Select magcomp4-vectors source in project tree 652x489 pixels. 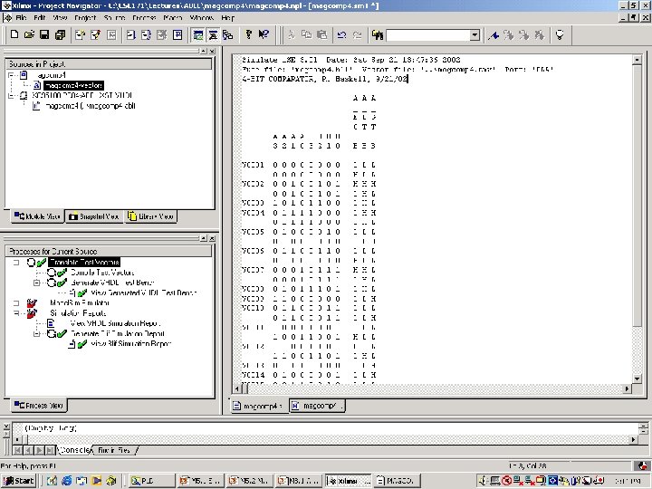[73, 85]
